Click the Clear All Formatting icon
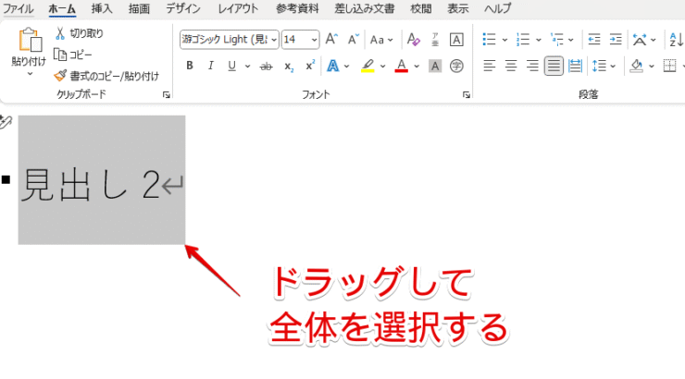Image resolution: width=685 pixels, height=379 pixels. click(414, 40)
